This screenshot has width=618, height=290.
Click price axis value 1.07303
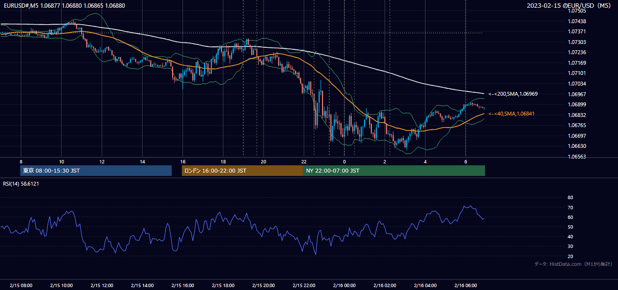[x=577, y=42]
